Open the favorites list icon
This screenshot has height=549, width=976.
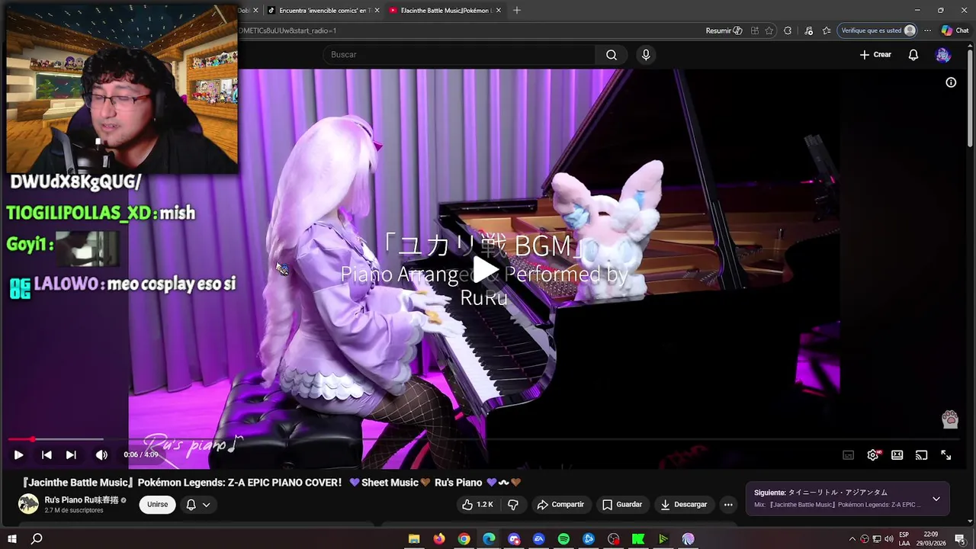point(827,30)
